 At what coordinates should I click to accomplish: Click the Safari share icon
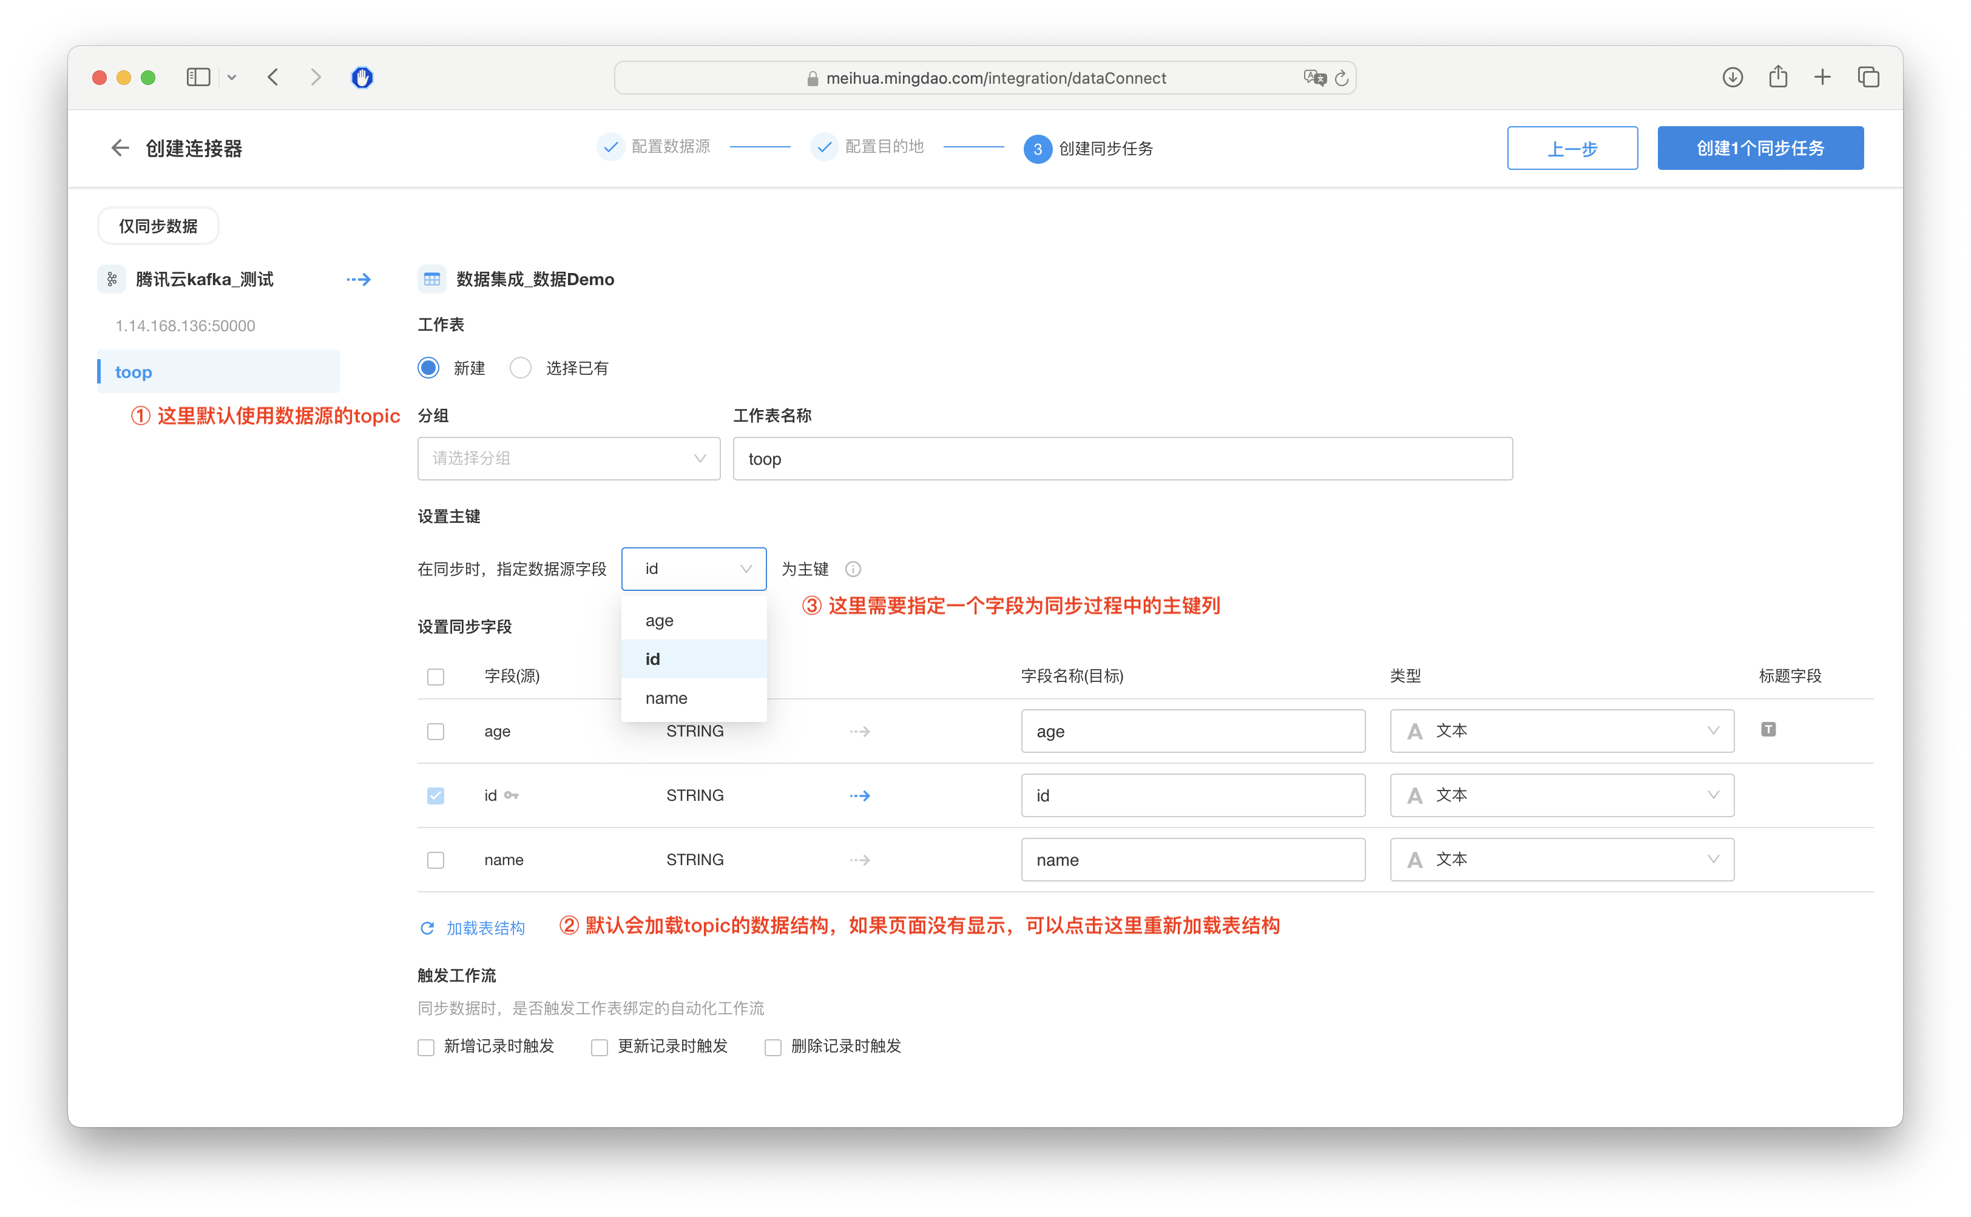pyautogui.click(x=1778, y=77)
